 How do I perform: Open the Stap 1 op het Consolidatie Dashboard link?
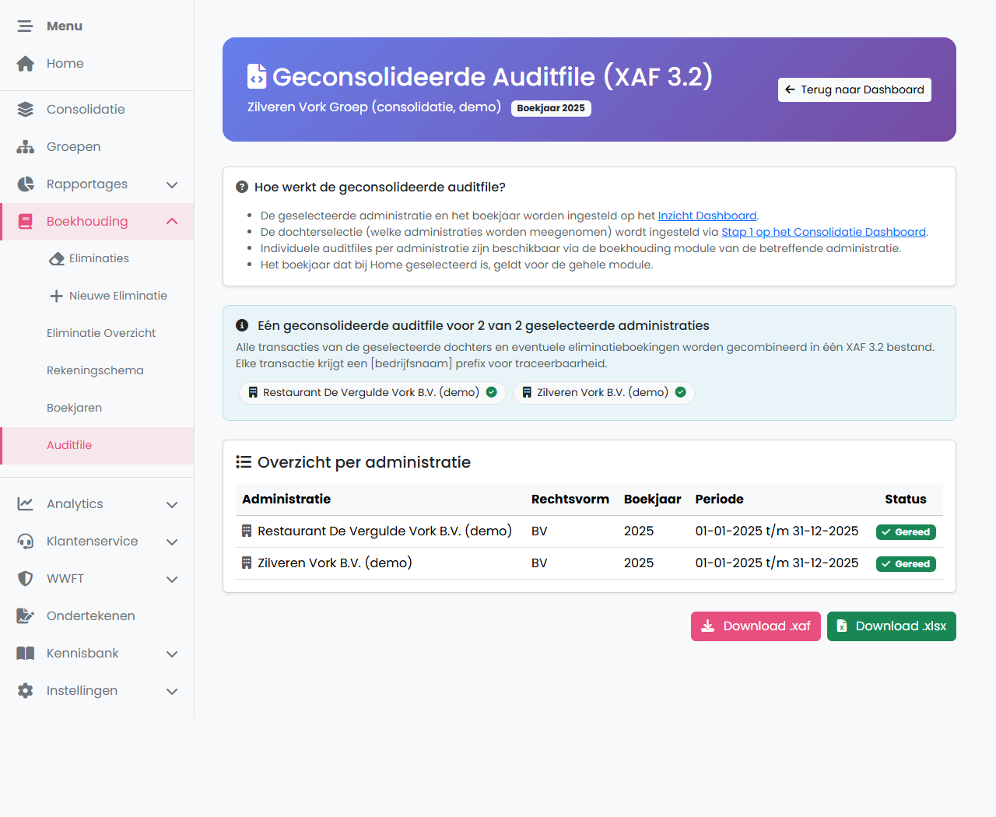pyautogui.click(x=823, y=232)
